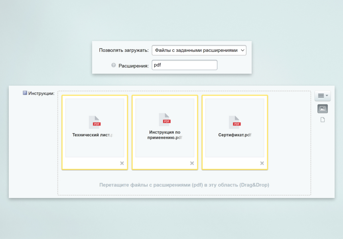Toggle gallery display to image preview mode
This screenshot has height=239, width=343.
point(322,108)
